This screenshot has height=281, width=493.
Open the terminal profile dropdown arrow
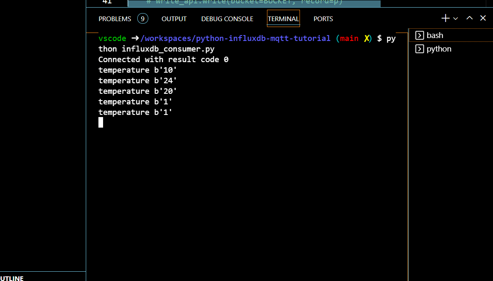tap(455, 19)
